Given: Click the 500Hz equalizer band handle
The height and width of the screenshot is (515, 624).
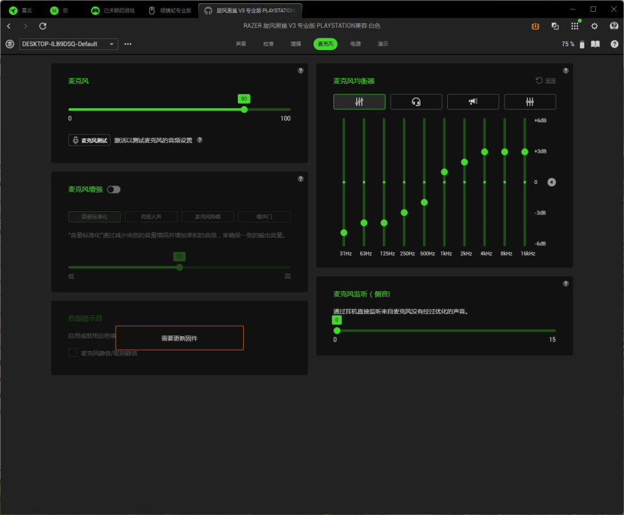Looking at the screenshot, I should 424,202.
